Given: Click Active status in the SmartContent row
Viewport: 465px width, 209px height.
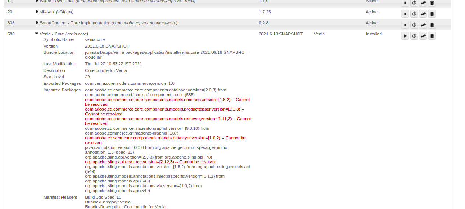Looking at the screenshot, I should pyautogui.click(x=371, y=23).
